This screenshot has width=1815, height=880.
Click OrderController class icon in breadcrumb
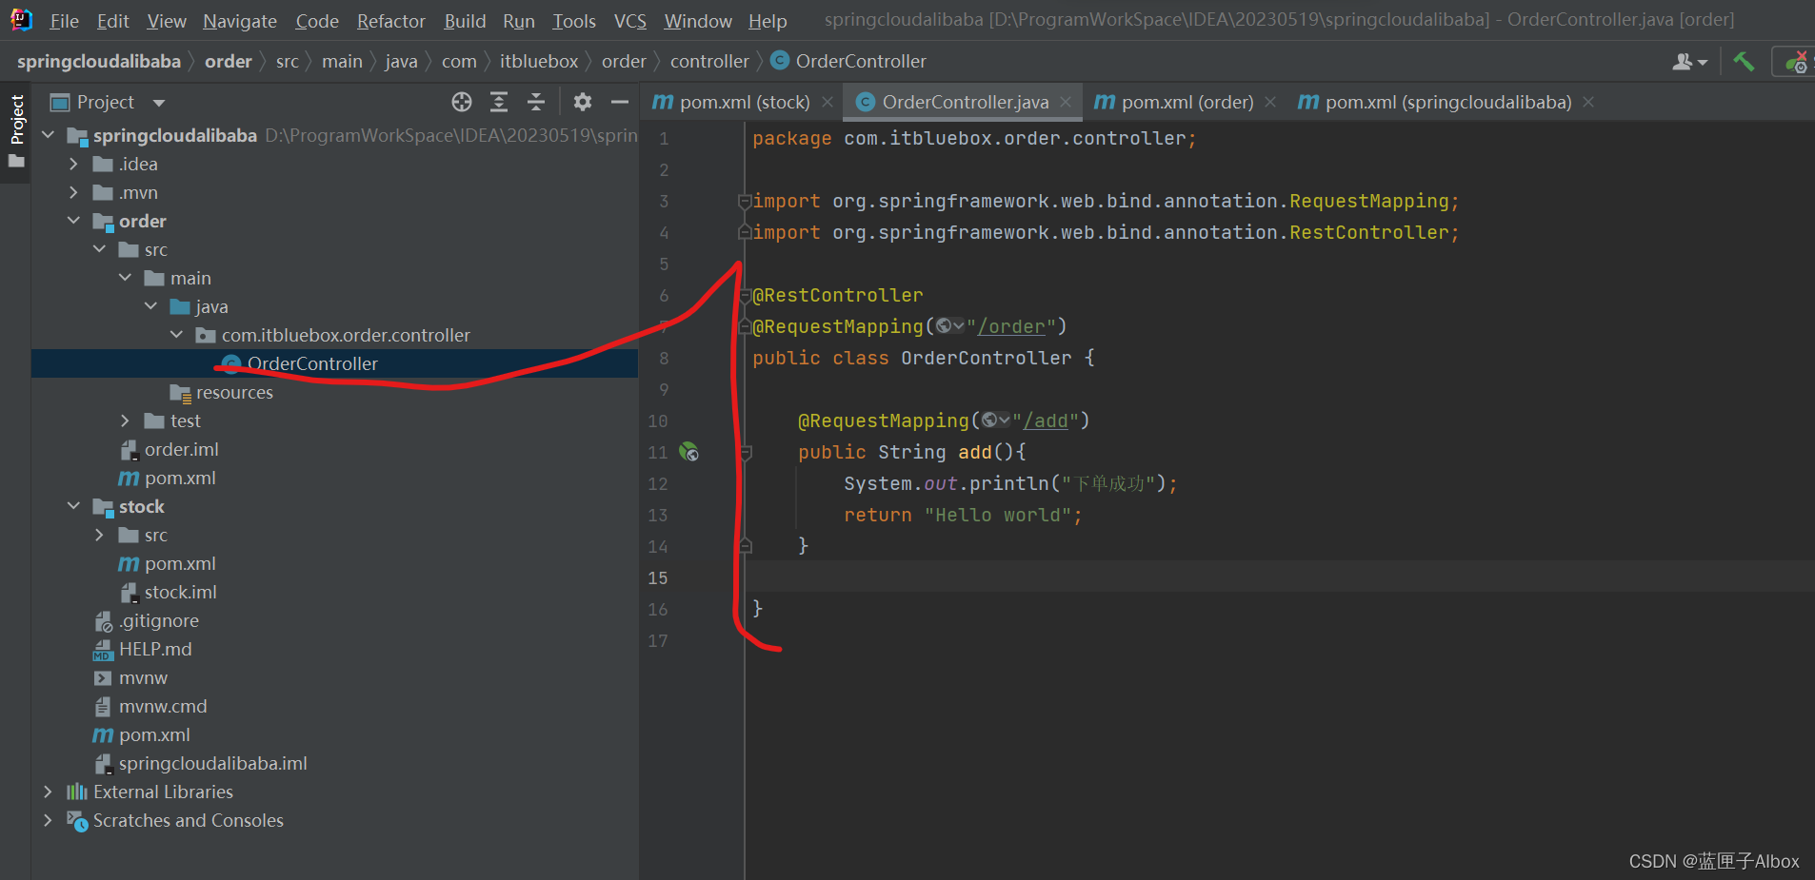pyautogui.click(x=780, y=61)
